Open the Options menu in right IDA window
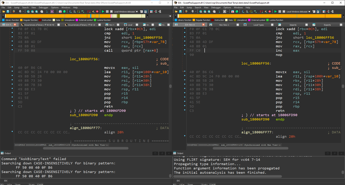 pos(227,8)
